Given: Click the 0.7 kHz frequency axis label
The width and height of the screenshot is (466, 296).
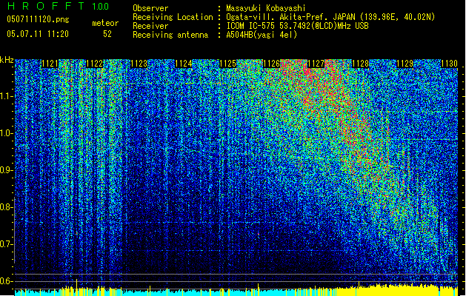Looking at the screenshot, I should tap(5, 244).
